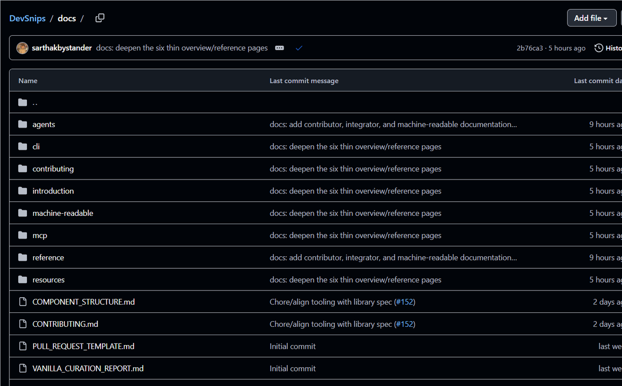Open the reference folder
The height and width of the screenshot is (386, 622).
48,257
